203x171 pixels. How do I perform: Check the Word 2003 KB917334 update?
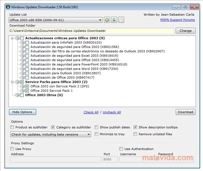pyautogui.click(x=27, y=69)
